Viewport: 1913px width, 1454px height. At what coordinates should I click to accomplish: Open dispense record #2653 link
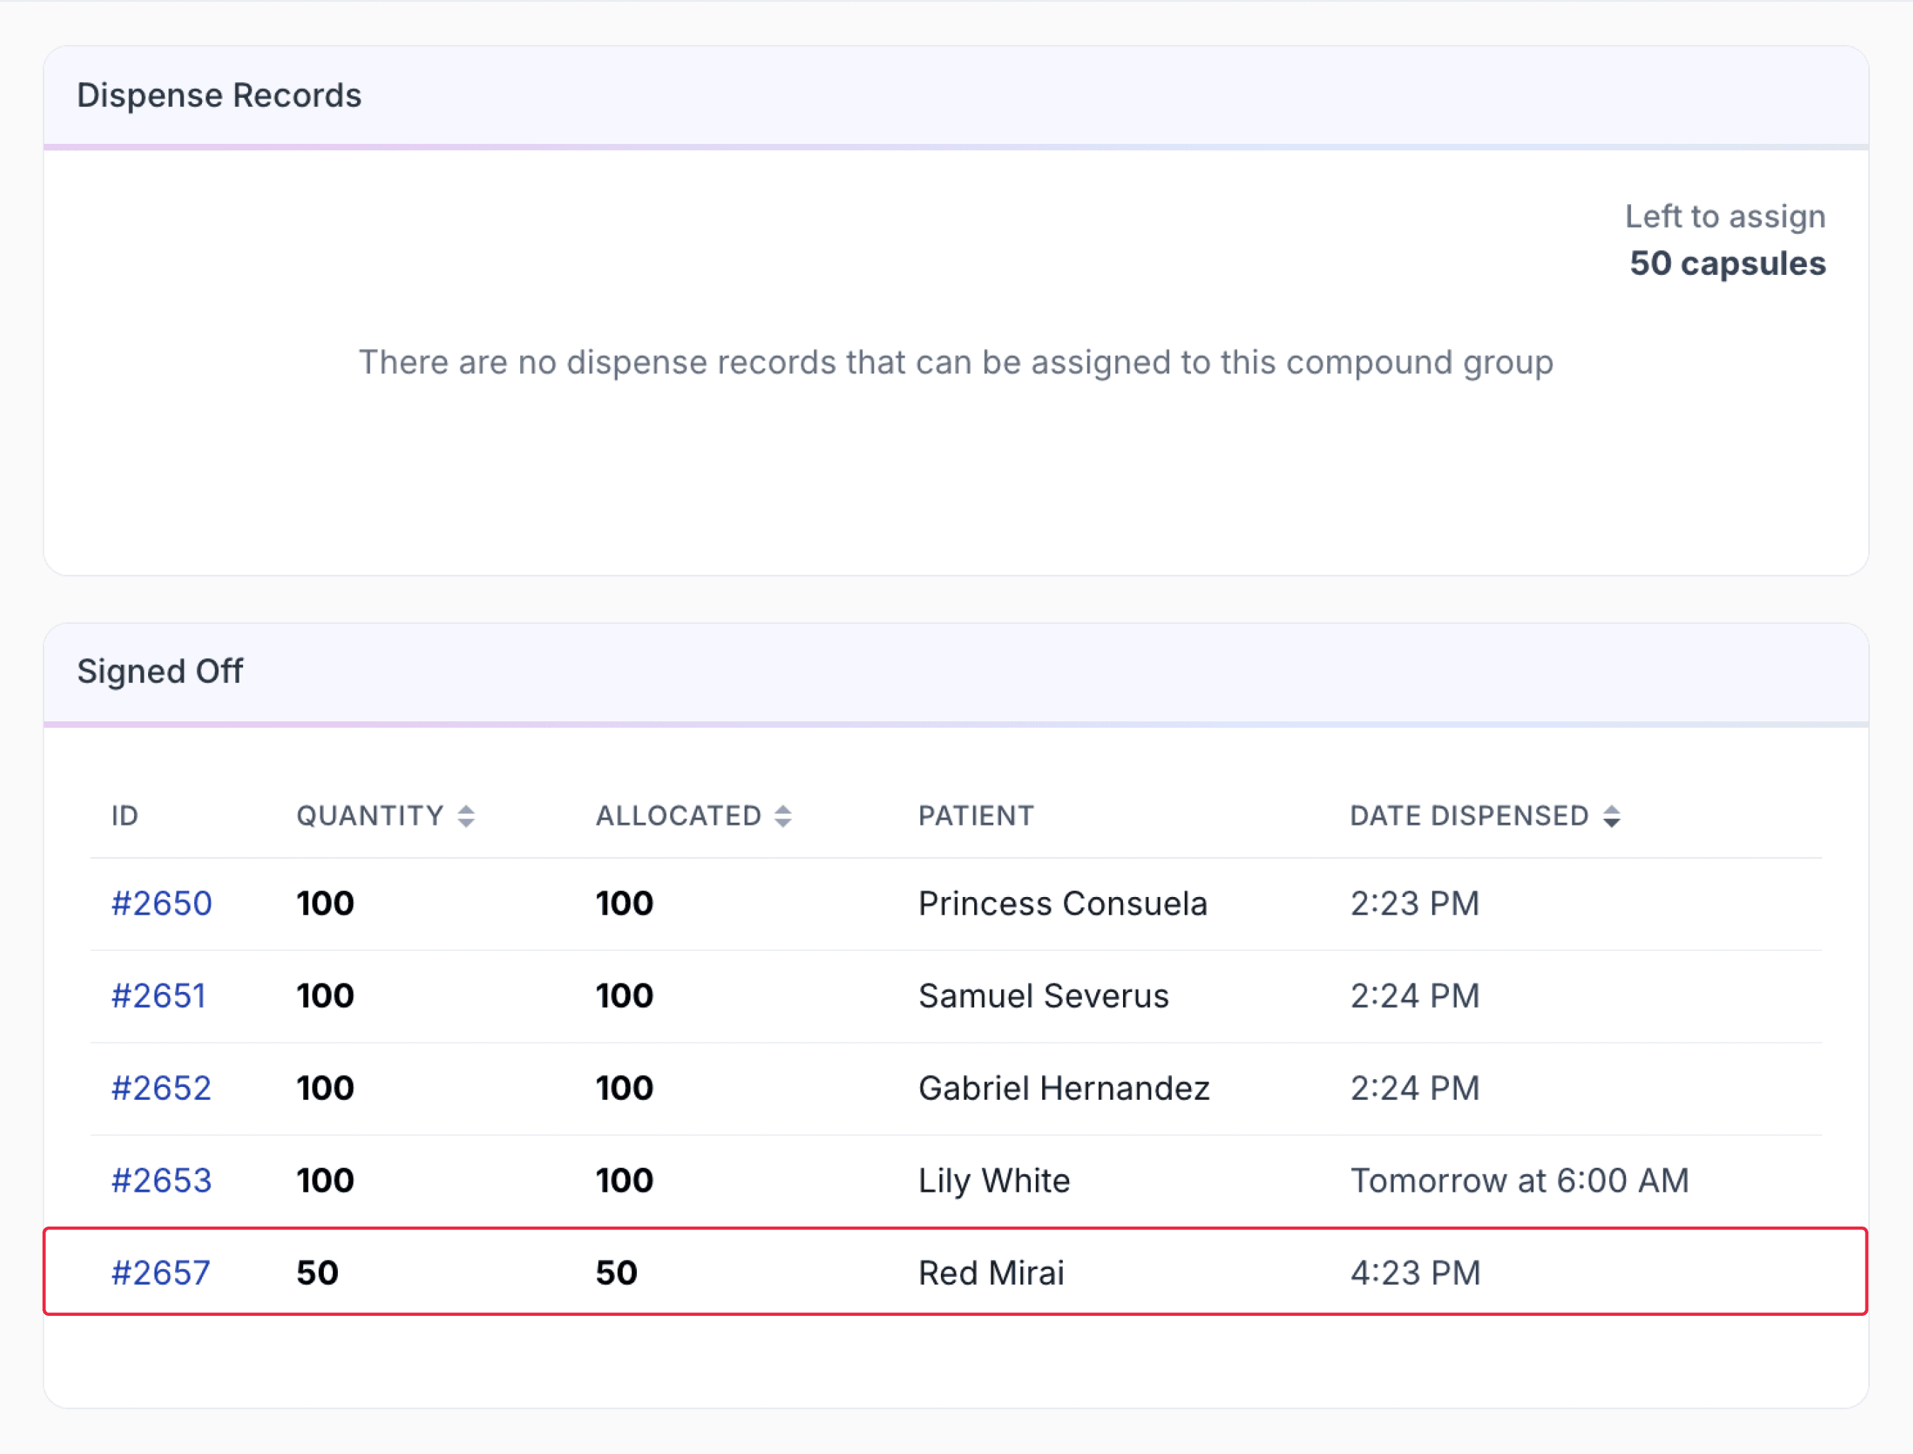(x=162, y=1180)
